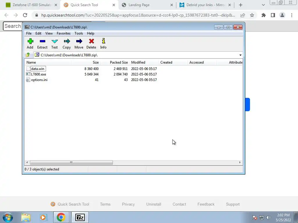Image resolution: width=298 pixels, height=223 pixels.
Task: Click the Chrome address bar URL
Action: (x=138, y=15)
